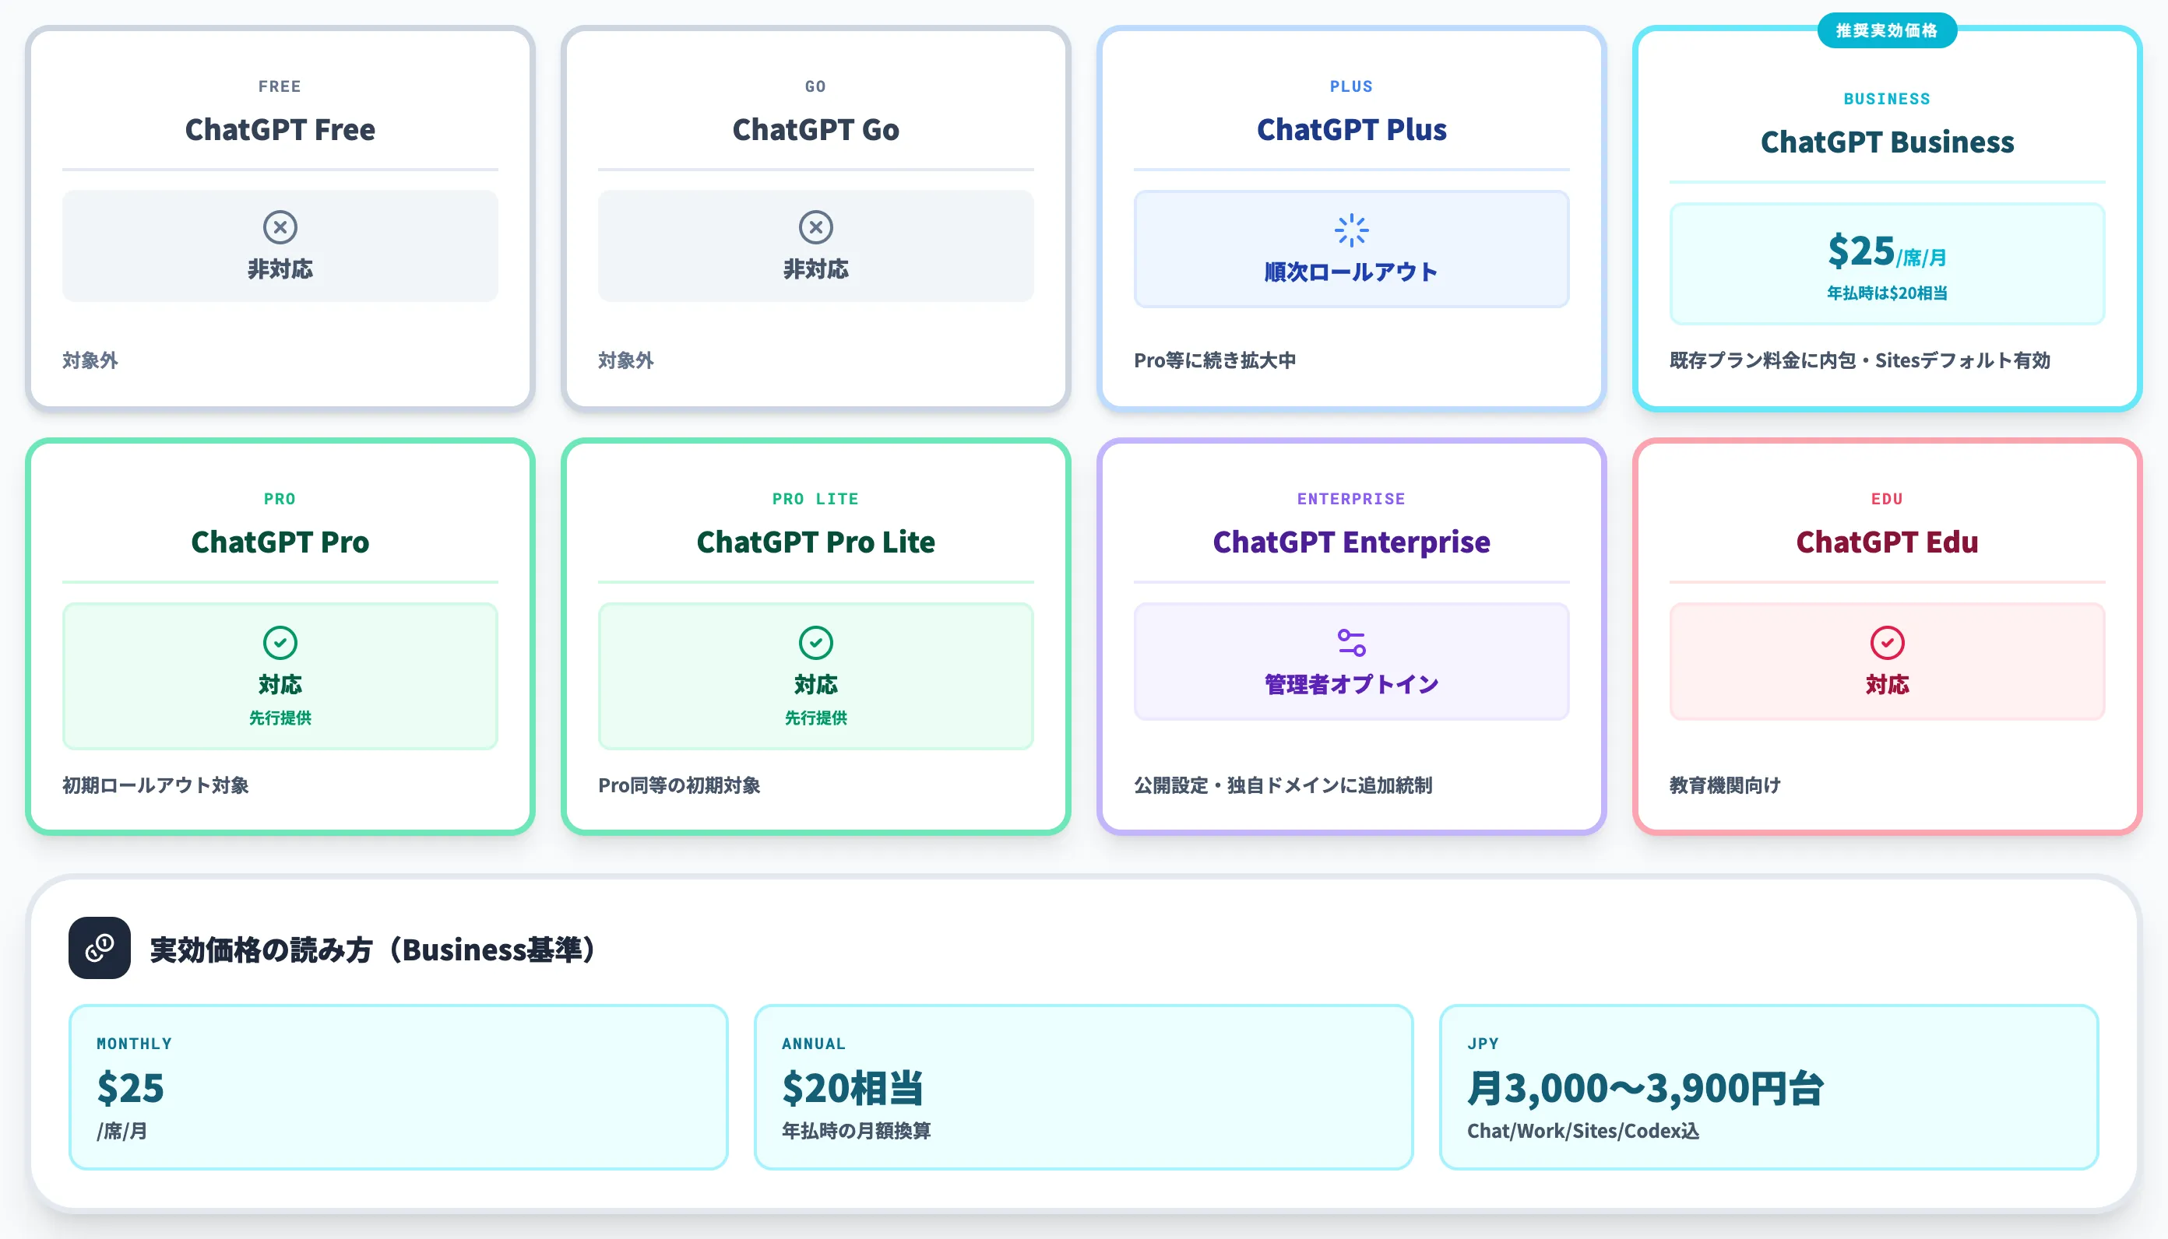Click 対象外 footnote in the Go card
The image size is (2168, 1239).
625,360
